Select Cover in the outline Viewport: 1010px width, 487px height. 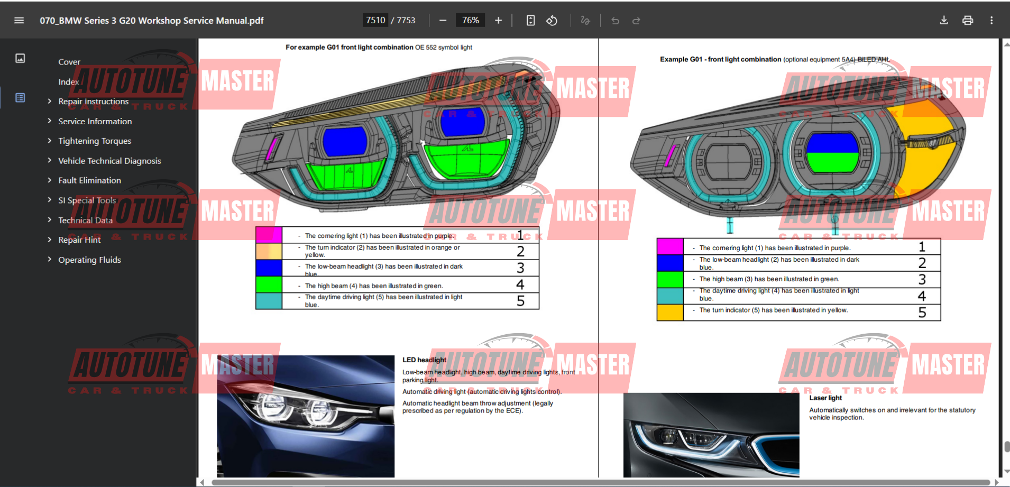(x=69, y=62)
